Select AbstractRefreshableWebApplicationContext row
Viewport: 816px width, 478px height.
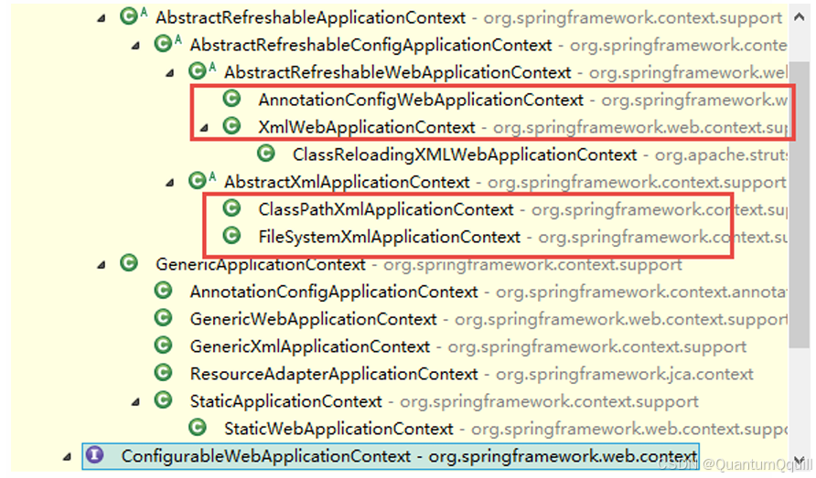click(397, 72)
